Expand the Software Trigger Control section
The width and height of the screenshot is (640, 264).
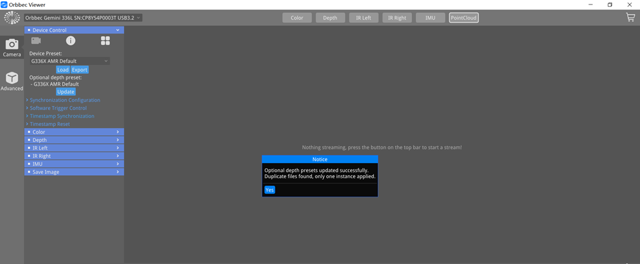pyautogui.click(x=58, y=108)
